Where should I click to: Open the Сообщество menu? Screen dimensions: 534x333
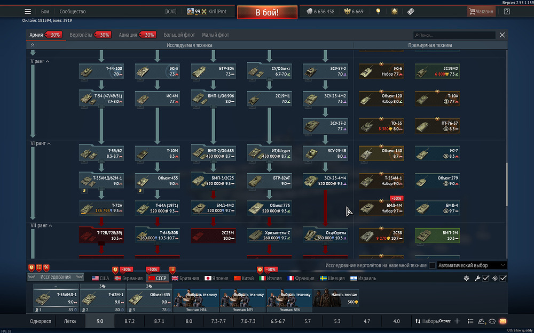point(73,12)
